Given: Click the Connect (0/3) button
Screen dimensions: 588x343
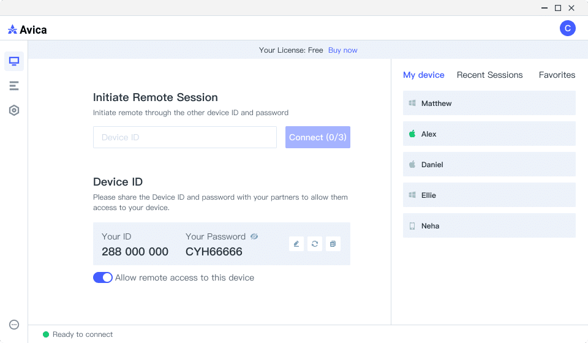Looking at the screenshot, I should pos(317,137).
